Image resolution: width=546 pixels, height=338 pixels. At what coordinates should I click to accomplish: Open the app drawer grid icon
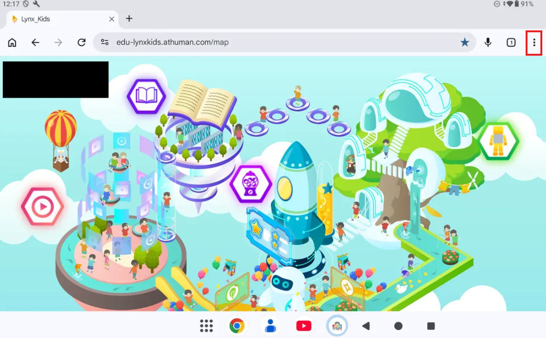pos(206,326)
